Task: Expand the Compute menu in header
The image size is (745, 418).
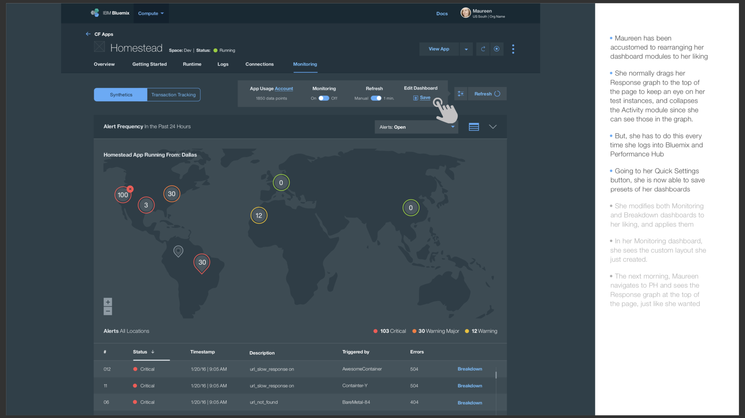Action: [151, 13]
